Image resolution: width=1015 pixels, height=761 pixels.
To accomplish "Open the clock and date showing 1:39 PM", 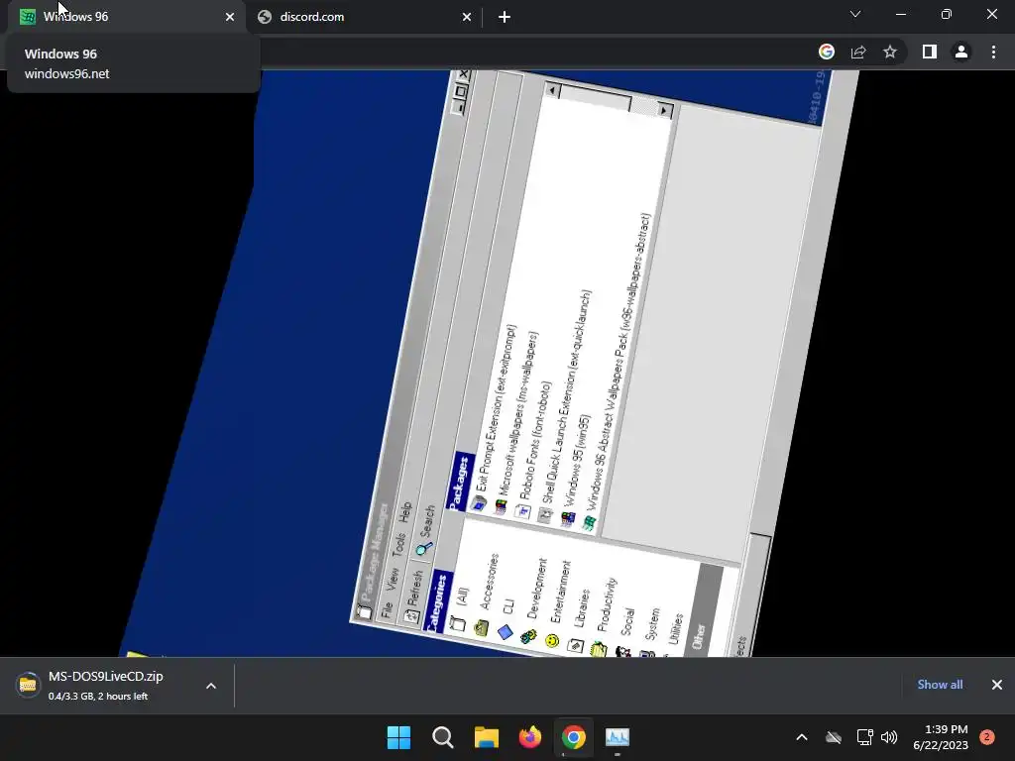I will (x=941, y=737).
